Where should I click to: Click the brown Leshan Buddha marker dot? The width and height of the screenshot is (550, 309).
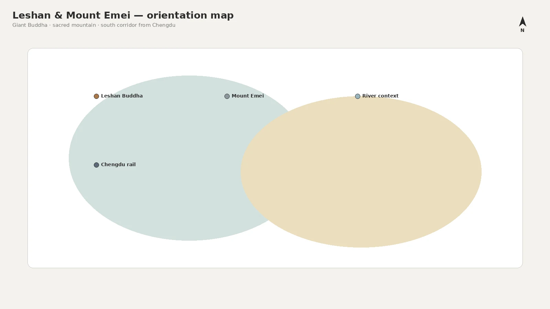[96, 96]
